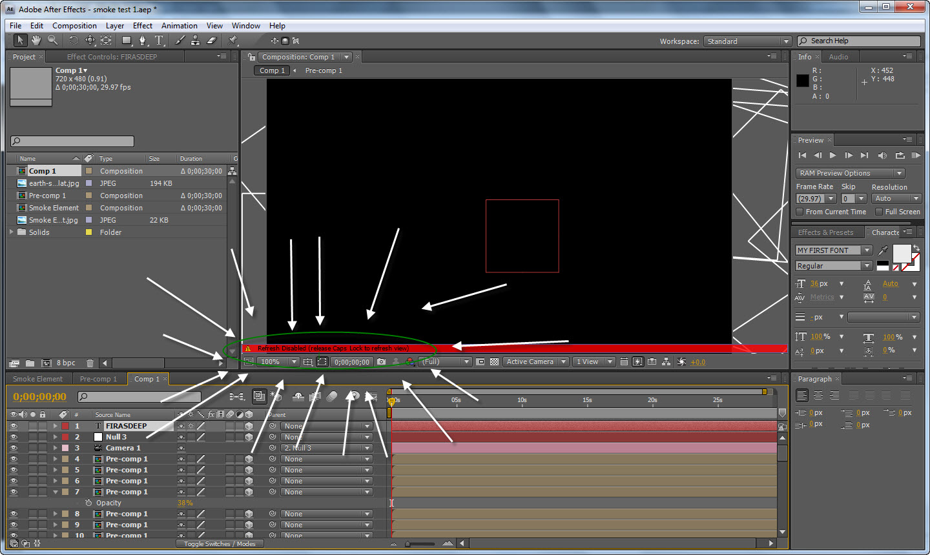Open the Effect menu
The width and height of the screenshot is (930, 555).
pyautogui.click(x=143, y=26)
